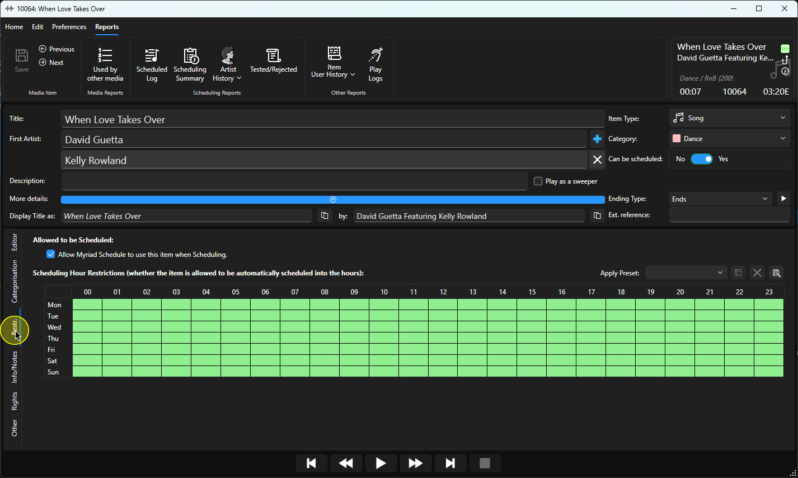Toggle the Can be scheduled switch
798x478 pixels.
point(702,159)
